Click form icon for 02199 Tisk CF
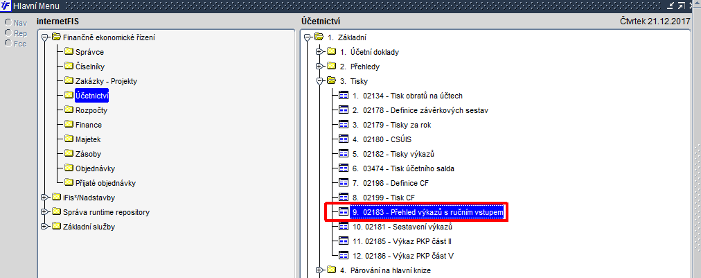Viewport: 701px width, 278px height. coord(344,198)
